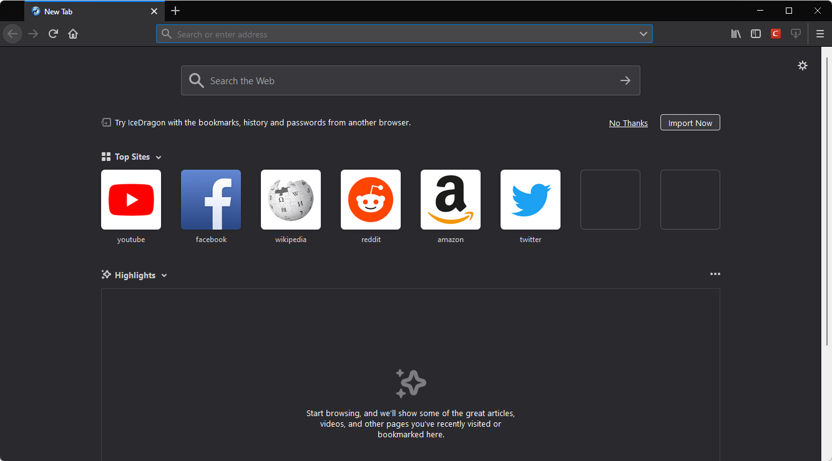
Task: Collapse the Highlights section
Action: [164, 276]
